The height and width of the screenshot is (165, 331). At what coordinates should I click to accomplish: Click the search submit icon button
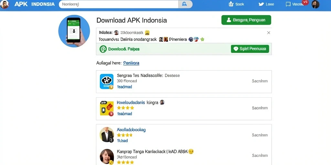(185, 4)
